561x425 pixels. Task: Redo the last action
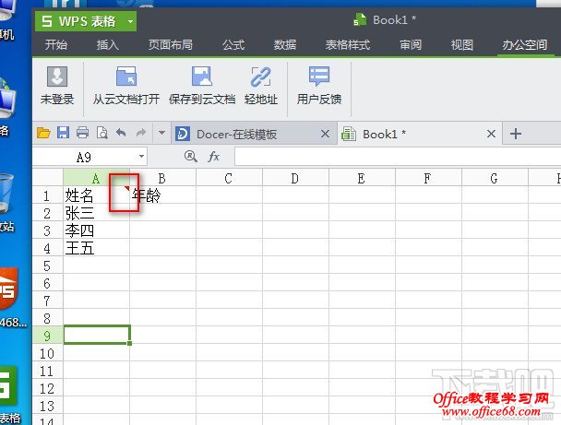[x=141, y=133]
